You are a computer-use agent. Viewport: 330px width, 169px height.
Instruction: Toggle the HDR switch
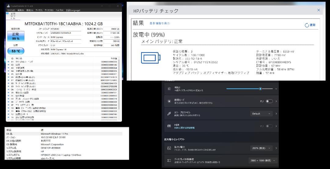click(x=269, y=126)
